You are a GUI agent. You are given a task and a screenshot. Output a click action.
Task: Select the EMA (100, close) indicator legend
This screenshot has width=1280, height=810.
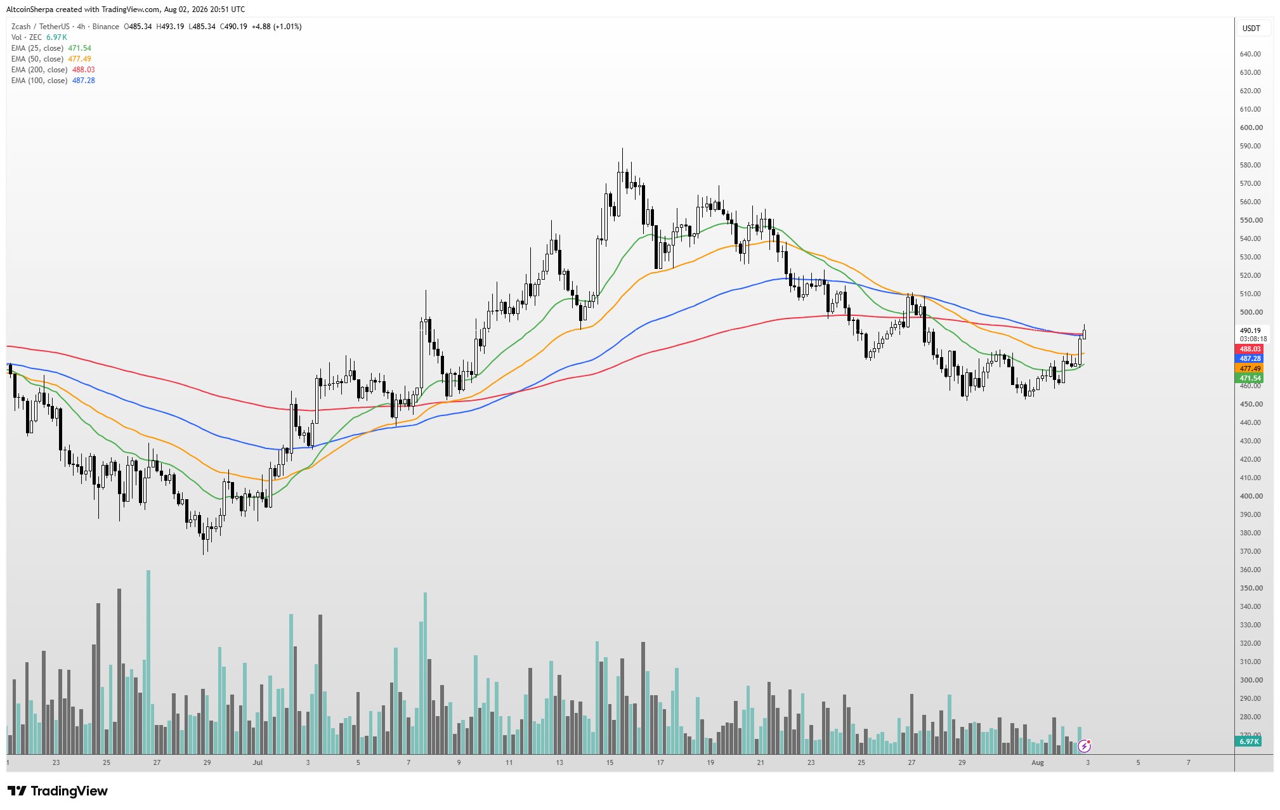(x=53, y=81)
